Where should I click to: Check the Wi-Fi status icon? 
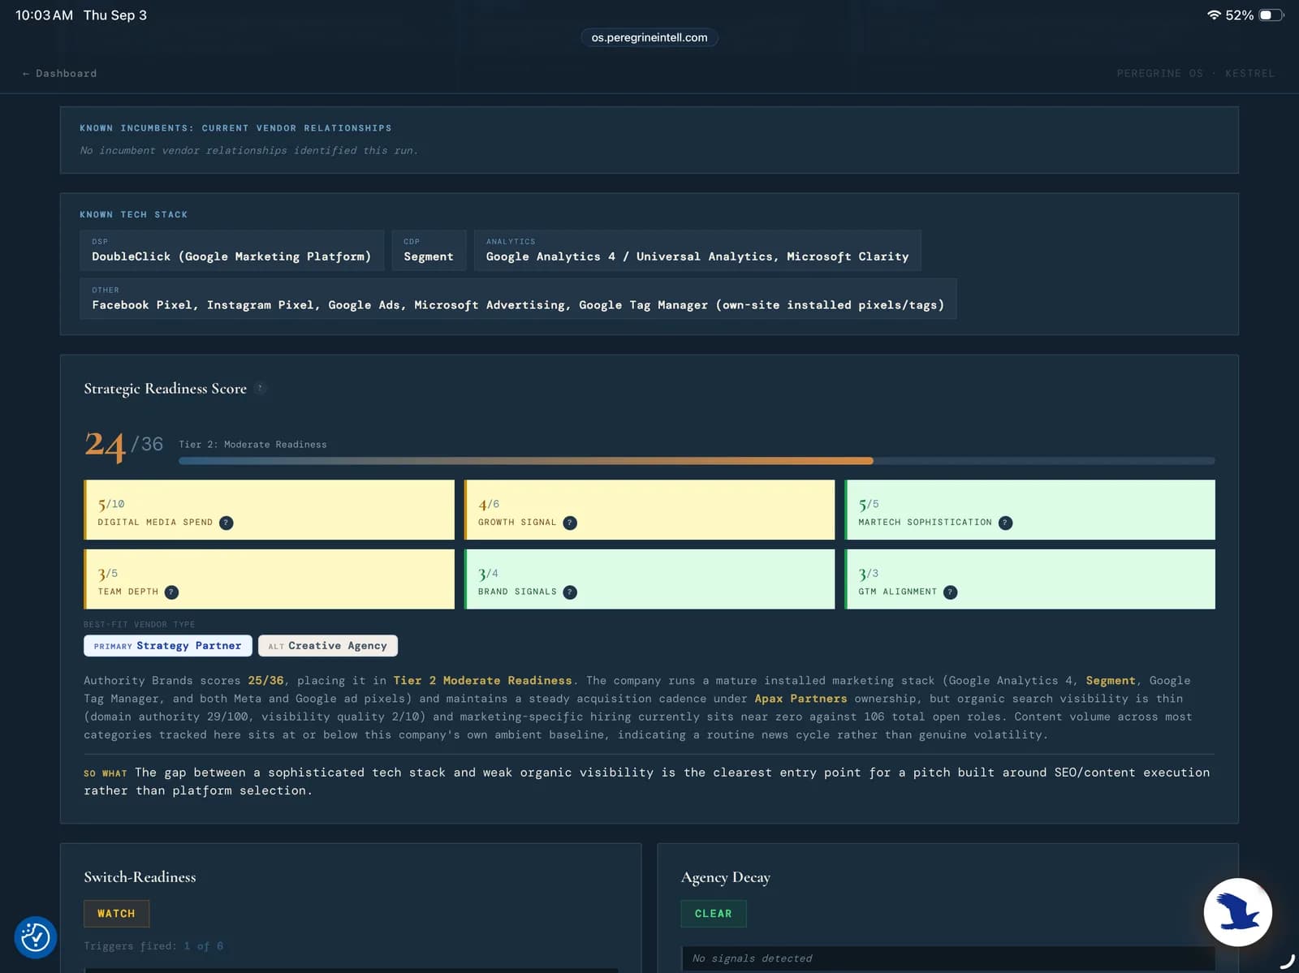click(x=1214, y=15)
